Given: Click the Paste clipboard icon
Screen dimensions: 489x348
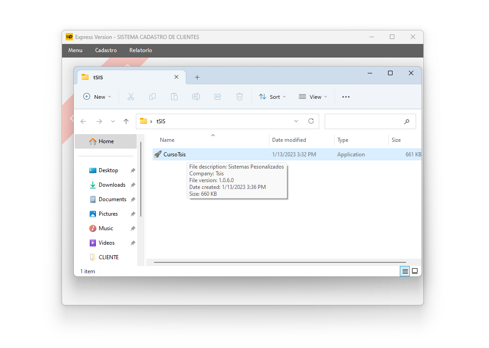Looking at the screenshot, I should coord(174,97).
